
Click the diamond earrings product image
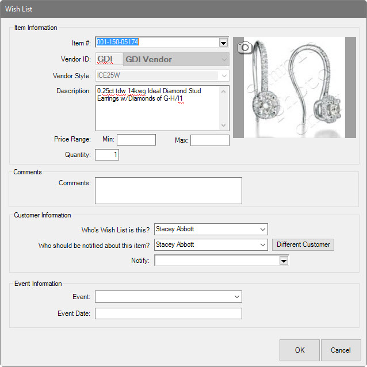coord(295,87)
